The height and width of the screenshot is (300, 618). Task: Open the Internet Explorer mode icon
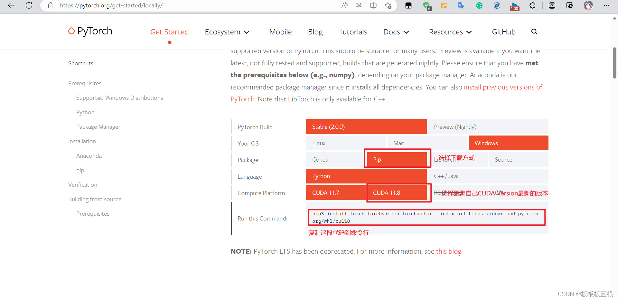(x=570, y=5)
